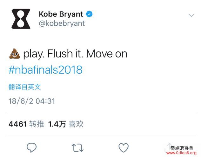Open the @kobebryant handle

pyautogui.click(x=62, y=23)
